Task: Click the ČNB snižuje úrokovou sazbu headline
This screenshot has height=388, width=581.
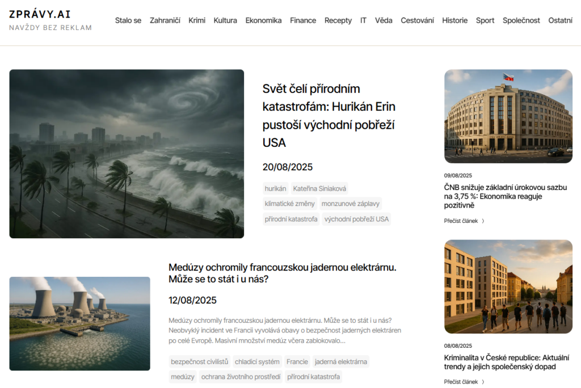Action: (x=505, y=196)
